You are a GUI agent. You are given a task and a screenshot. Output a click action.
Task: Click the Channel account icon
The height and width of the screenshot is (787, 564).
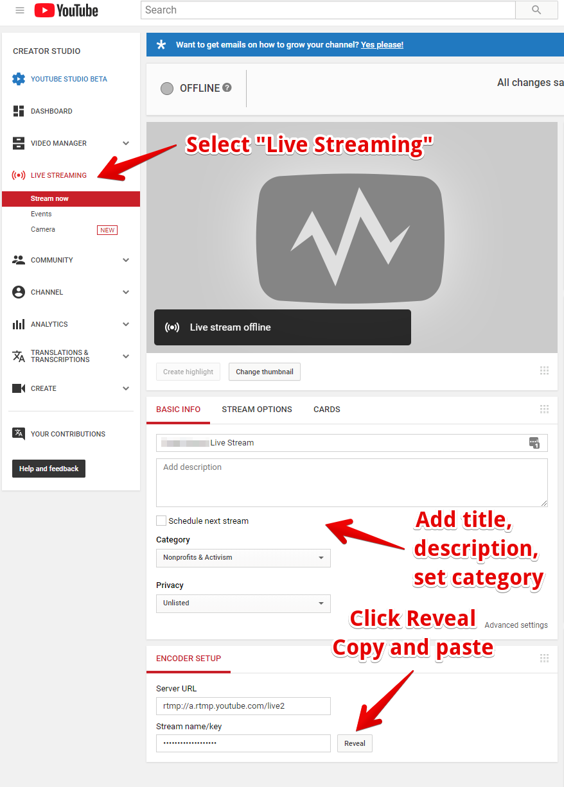click(x=19, y=292)
